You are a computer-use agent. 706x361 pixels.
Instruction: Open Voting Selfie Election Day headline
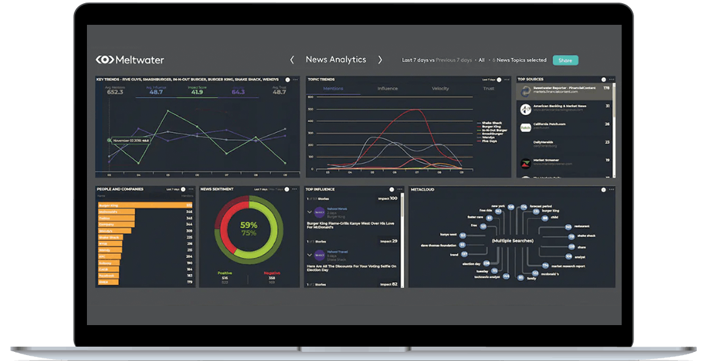click(x=351, y=268)
